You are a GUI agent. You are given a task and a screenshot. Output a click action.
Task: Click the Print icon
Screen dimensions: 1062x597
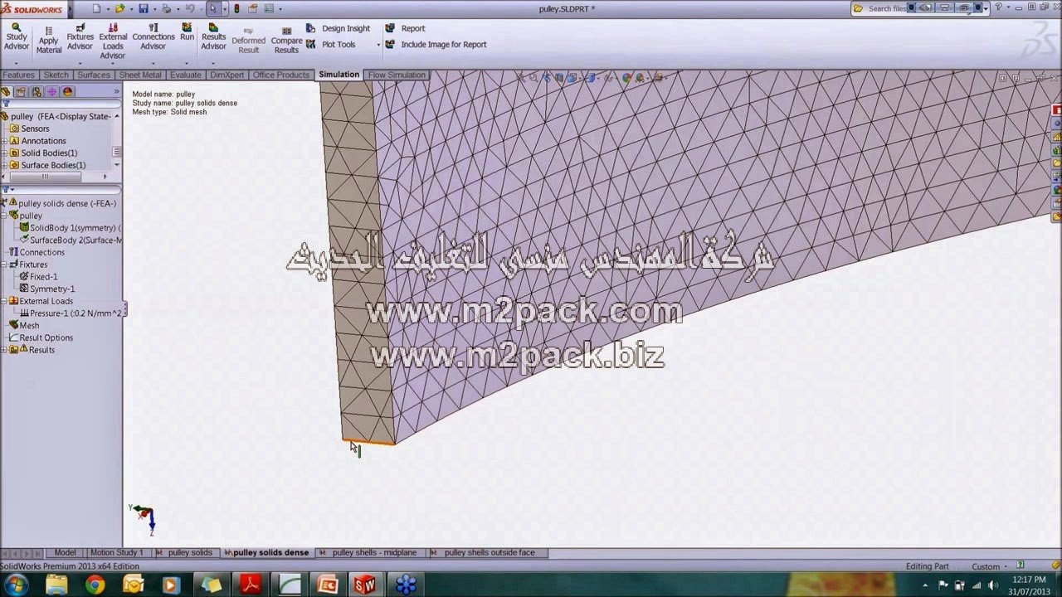pyautogui.click(x=167, y=8)
